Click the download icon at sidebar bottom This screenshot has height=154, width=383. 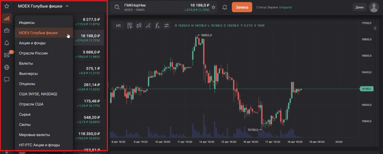7,152
